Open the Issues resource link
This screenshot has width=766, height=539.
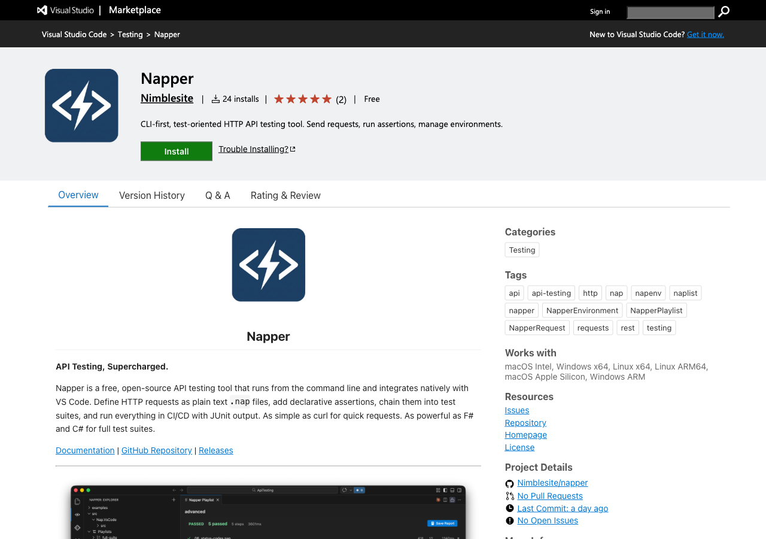pos(517,410)
